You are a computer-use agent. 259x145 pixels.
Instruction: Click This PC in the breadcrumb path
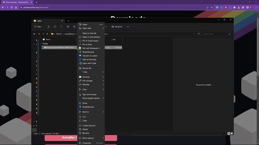pyautogui.click(x=59, y=34)
